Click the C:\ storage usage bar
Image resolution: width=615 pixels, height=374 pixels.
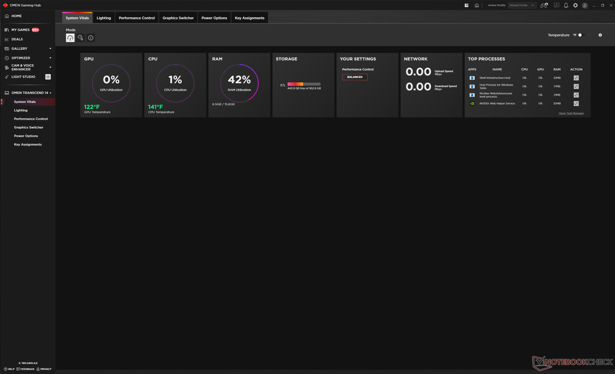tap(304, 84)
